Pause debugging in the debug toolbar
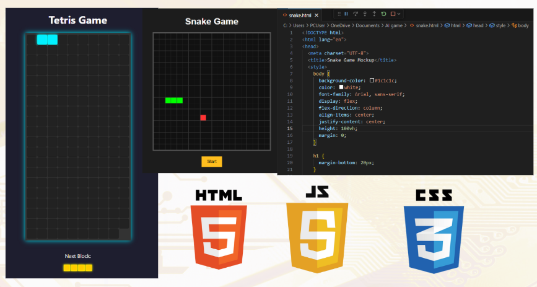Viewport: 537px width, 287px height. [346, 14]
